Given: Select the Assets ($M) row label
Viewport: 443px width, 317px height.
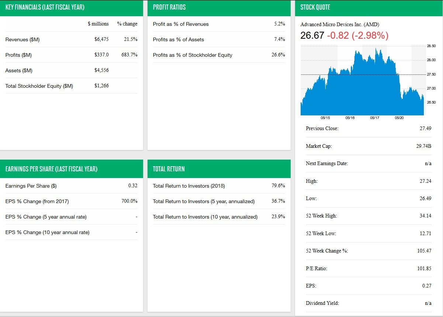Looking at the screenshot, I should click(x=19, y=71).
